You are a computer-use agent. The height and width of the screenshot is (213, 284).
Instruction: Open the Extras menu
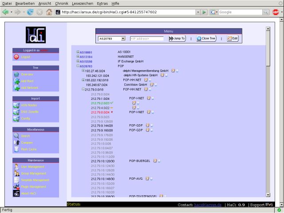tap(102, 4)
